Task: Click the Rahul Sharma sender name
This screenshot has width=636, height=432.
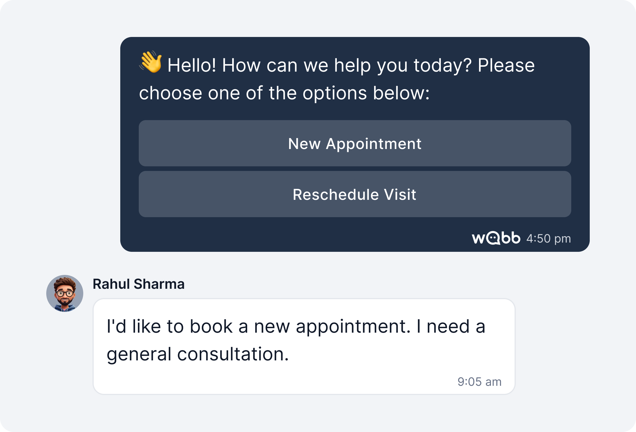Action: (x=138, y=284)
